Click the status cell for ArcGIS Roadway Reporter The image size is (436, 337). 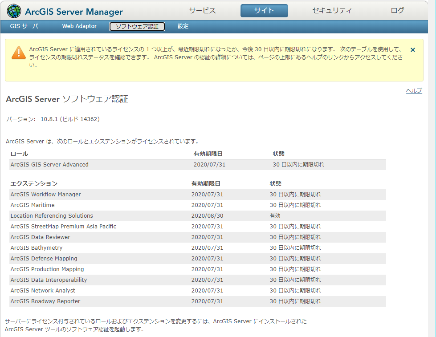tap(295, 301)
